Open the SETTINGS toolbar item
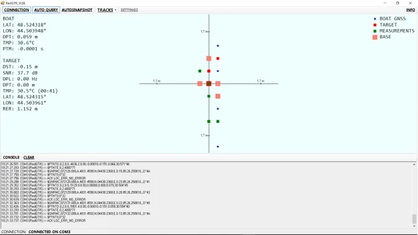Image resolution: width=418 pixels, height=235 pixels. pyautogui.click(x=129, y=10)
